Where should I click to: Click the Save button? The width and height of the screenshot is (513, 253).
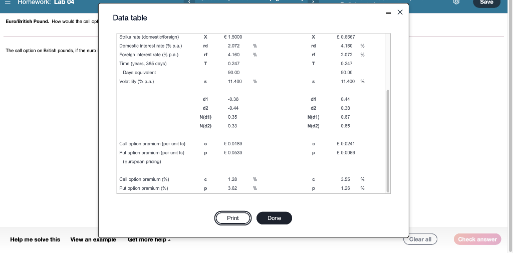click(x=486, y=3)
